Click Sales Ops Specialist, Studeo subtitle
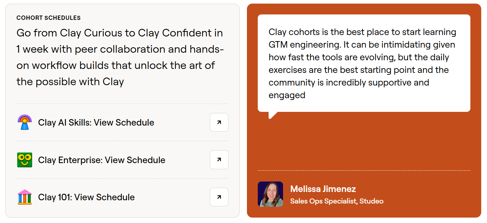The width and height of the screenshot is (487, 223). click(x=337, y=201)
